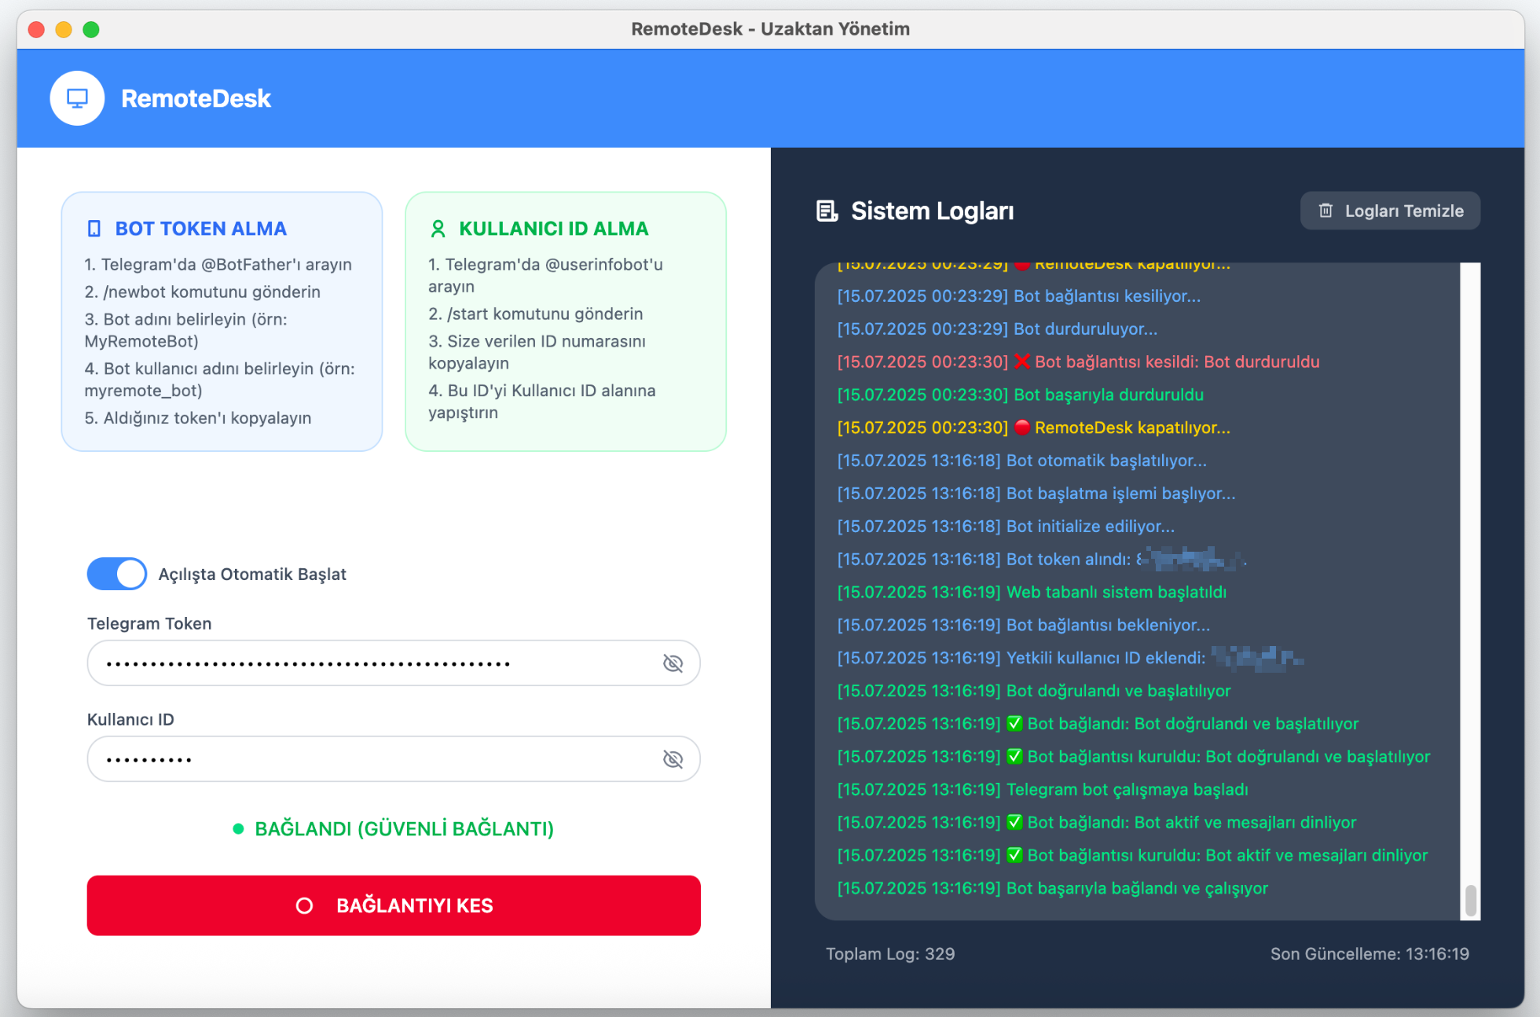Click step "5. Aldığınız token'ı kopyalayın"
This screenshot has width=1540, height=1017.
click(x=198, y=418)
